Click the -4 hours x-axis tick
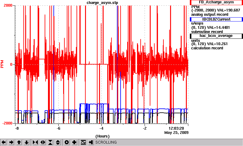The height and width of the screenshot is (146, 243). point(101,128)
